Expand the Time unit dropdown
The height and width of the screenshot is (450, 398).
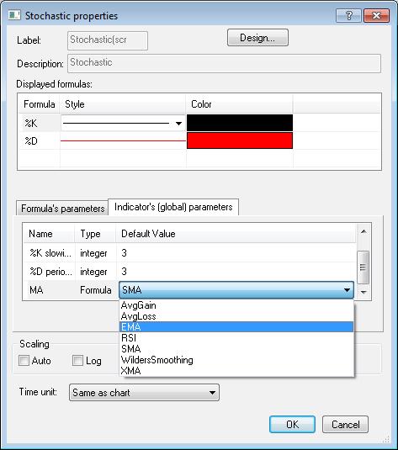coord(144,392)
